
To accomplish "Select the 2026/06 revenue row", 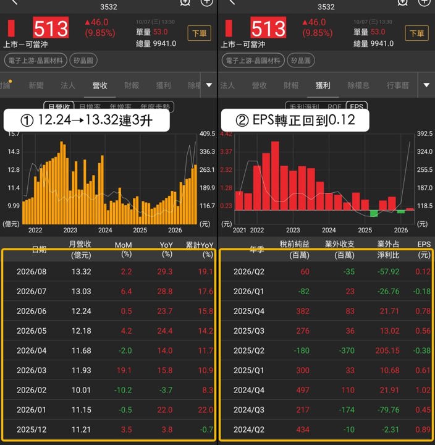I will pyautogui.click(x=109, y=311).
